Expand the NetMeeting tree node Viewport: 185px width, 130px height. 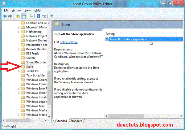click(19, 32)
